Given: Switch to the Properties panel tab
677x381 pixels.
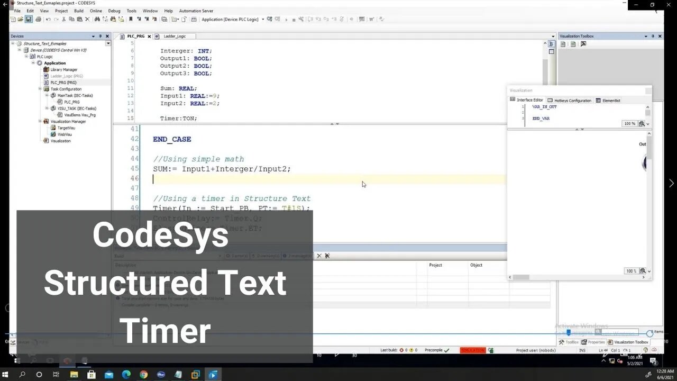Looking at the screenshot, I should point(596,342).
